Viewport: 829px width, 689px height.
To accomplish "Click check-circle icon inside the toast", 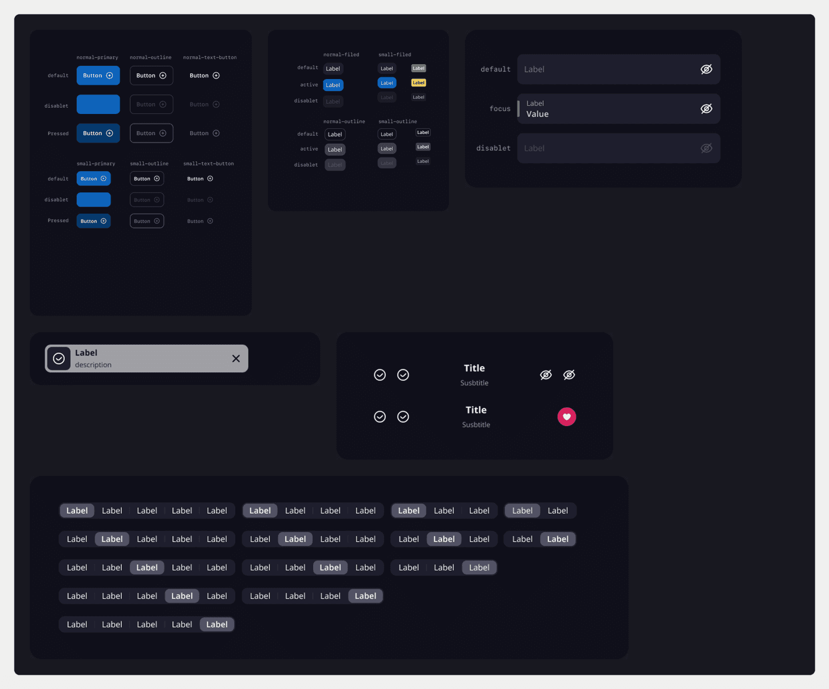I will (x=58, y=359).
